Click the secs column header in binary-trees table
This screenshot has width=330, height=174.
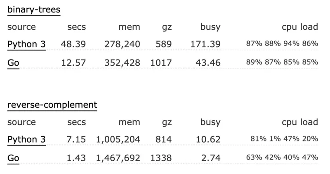(77, 27)
